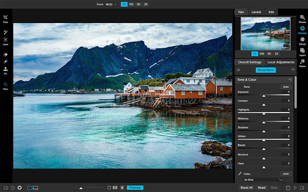Select the View zoom tool
The height and width of the screenshot is (192, 308).
[x=5, y=85]
